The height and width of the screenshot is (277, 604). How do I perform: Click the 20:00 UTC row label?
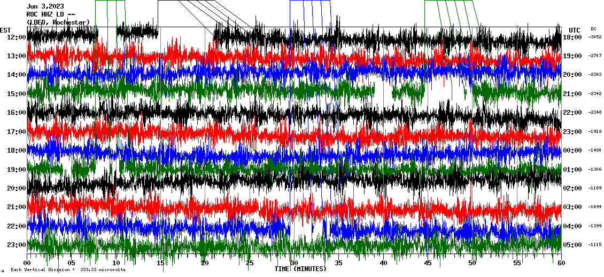point(573,75)
